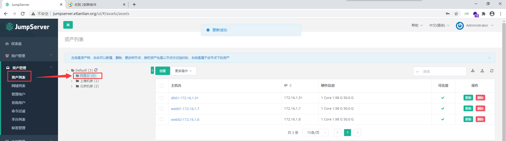Change the 15条/页 page size dropdown

[x=315, y=133]
